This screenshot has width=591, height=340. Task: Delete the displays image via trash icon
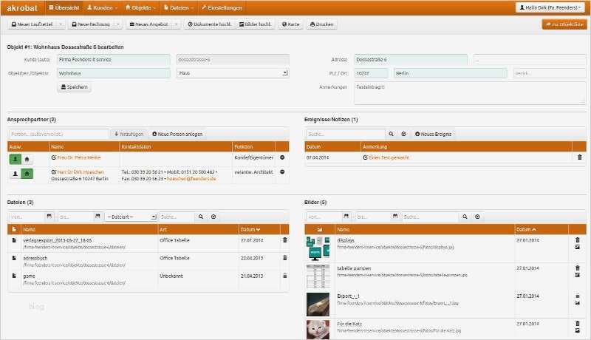578,239
